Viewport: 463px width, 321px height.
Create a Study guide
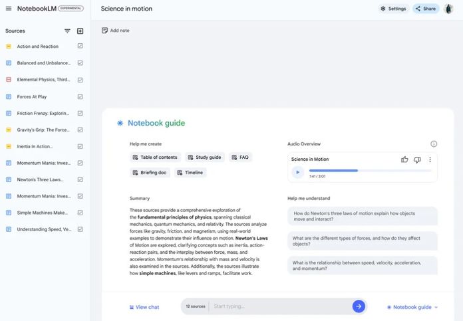(x=205, y=158)
